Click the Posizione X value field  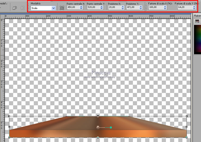click(115, 7)
